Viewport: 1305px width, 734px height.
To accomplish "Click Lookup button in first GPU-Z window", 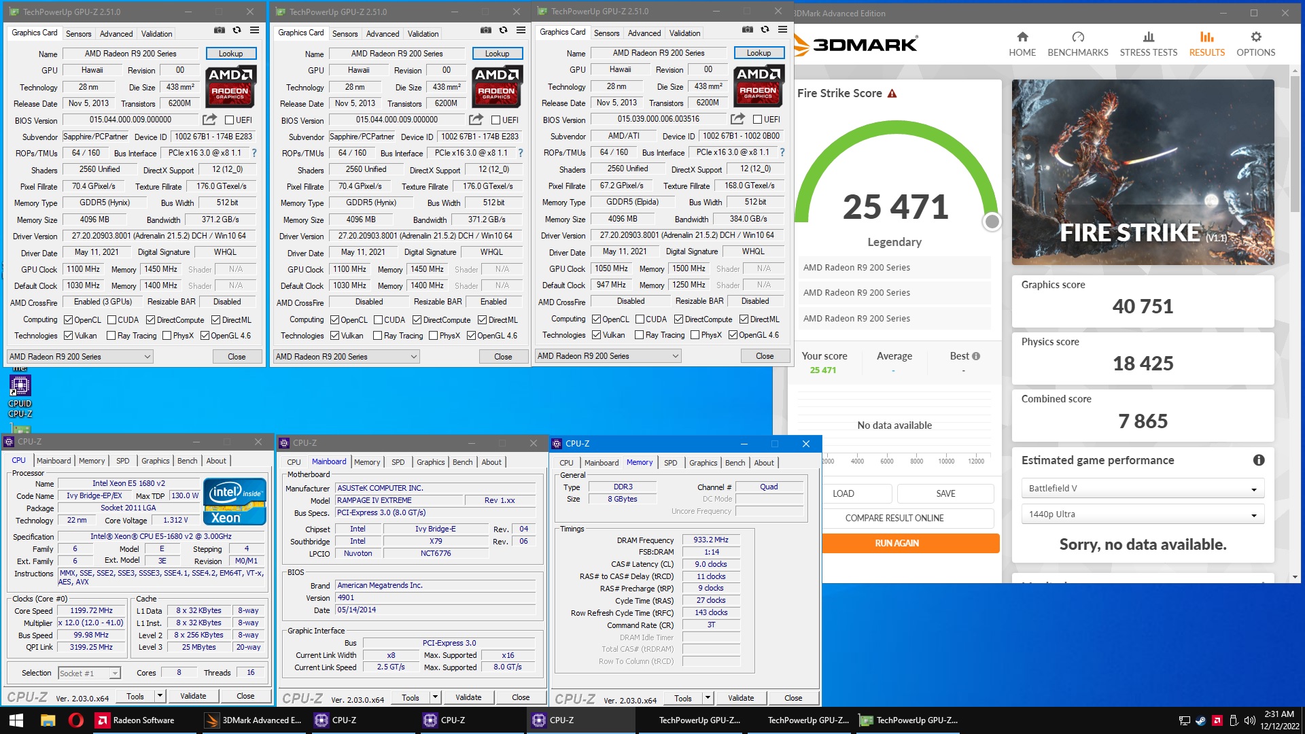I will [230, 54].
